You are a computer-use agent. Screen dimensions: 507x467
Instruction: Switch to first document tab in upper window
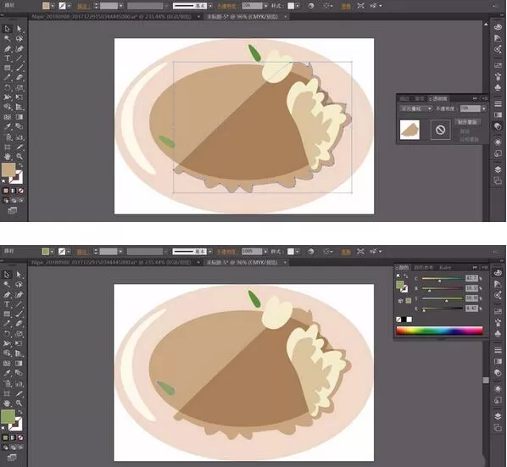click(x=112, y=16)
